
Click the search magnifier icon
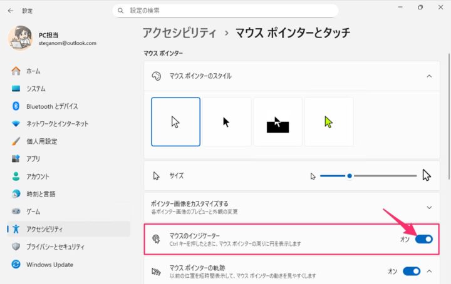point(120,11)
